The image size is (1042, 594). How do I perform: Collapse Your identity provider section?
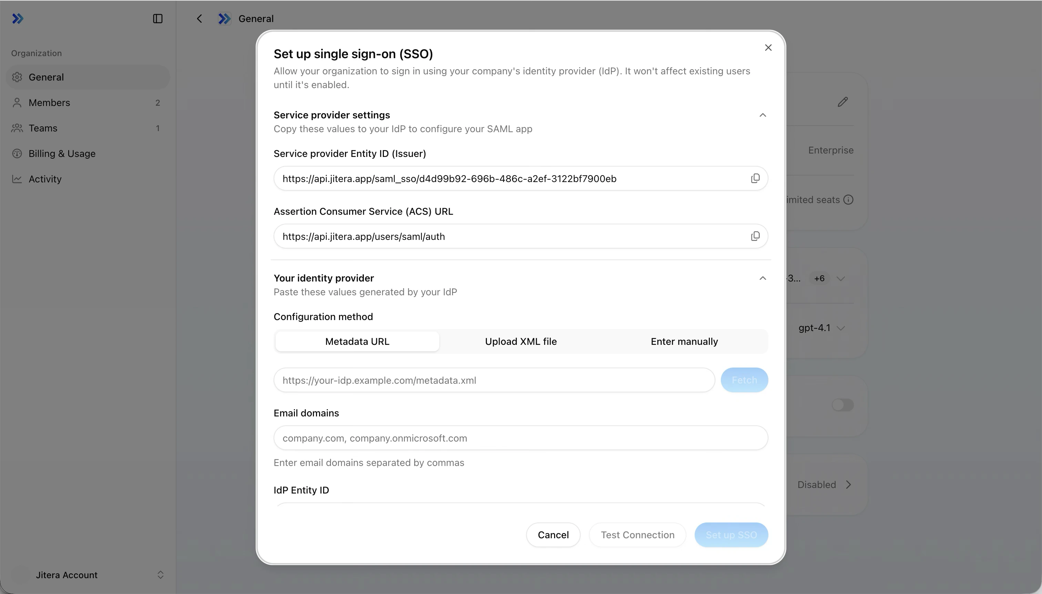pyautogui.click(x=762, y=278)
